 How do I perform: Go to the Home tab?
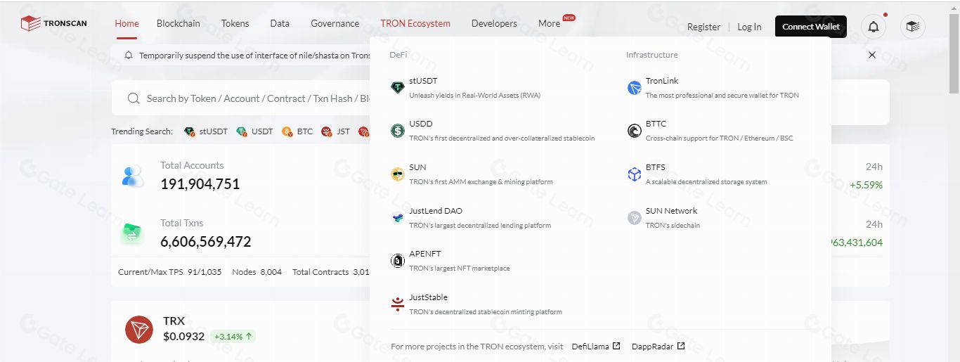127,23
